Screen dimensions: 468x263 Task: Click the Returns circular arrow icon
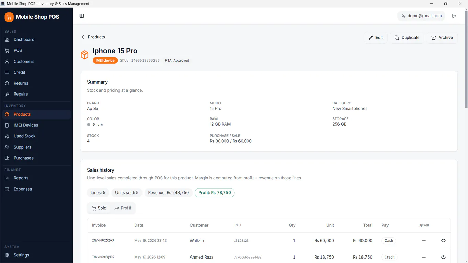(x=7, y=83)
